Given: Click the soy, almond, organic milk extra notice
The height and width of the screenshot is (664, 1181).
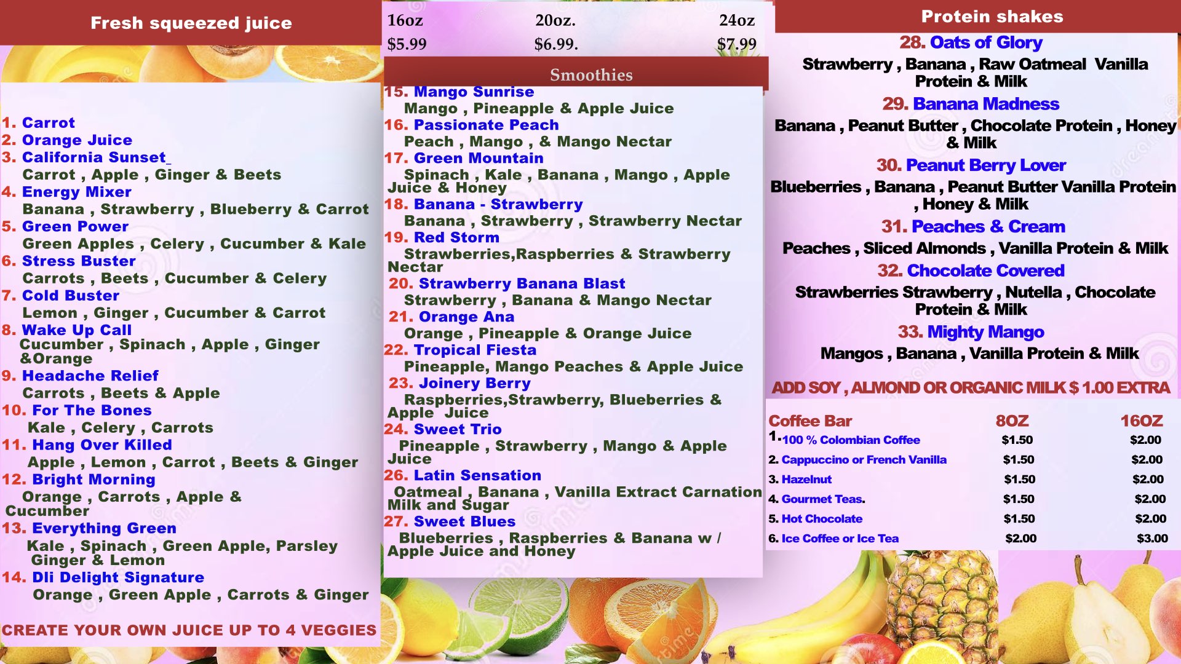Looking at the screenshot, I should pos(971,388).
